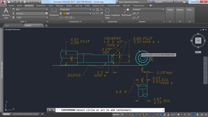208x117 pixels.
Task: Toggle Hardware Acceleration blue icon in status bar
Action: (x=194, y=114)
